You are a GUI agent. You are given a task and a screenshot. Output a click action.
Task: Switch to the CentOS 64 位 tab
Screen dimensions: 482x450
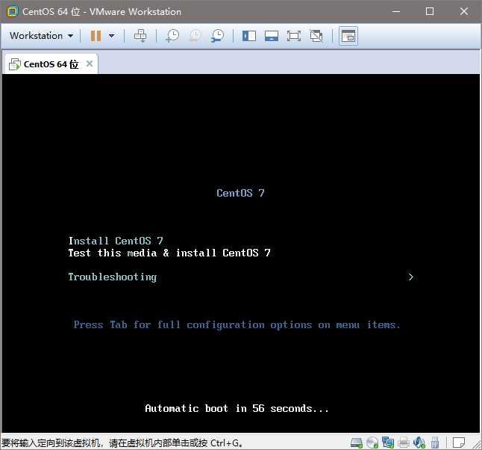[x=51, y=64]
